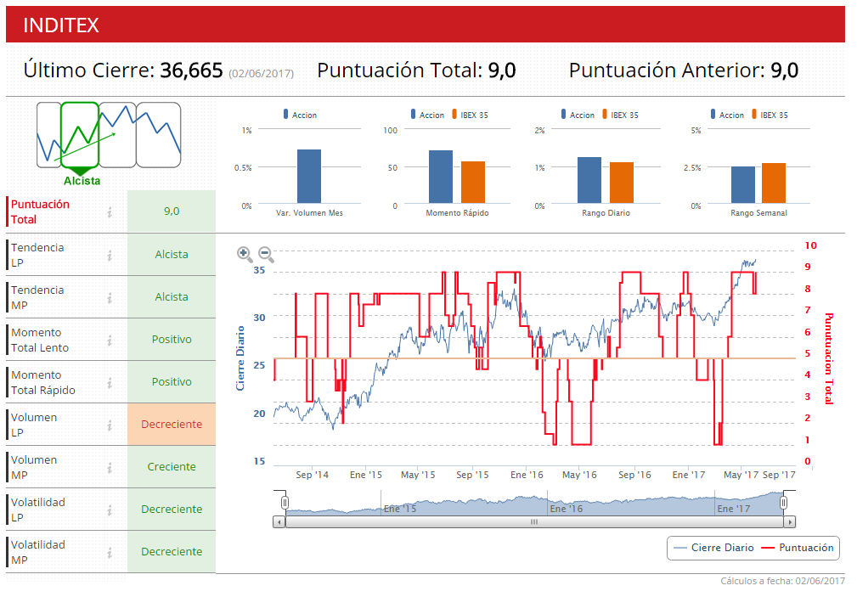Click the Tendencia LP row label
Viewport: 857px width, 597px height.
(x=37, y=255)
